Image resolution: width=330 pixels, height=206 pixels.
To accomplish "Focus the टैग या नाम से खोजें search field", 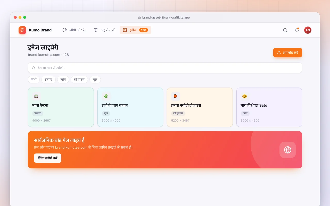I will 165,68.
